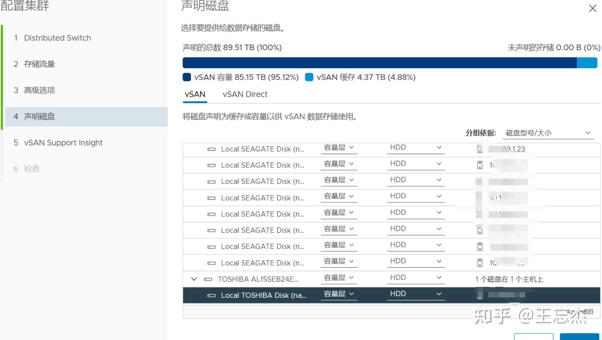This screenshot has width=602, height=340.
Task: Click the close X icon of 声明磁盘 dialog
Action: point(592,8)
